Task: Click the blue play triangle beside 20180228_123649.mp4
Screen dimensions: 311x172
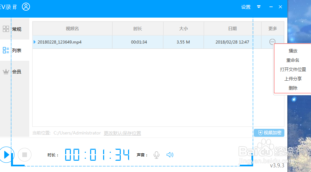Action: (35, 42)
